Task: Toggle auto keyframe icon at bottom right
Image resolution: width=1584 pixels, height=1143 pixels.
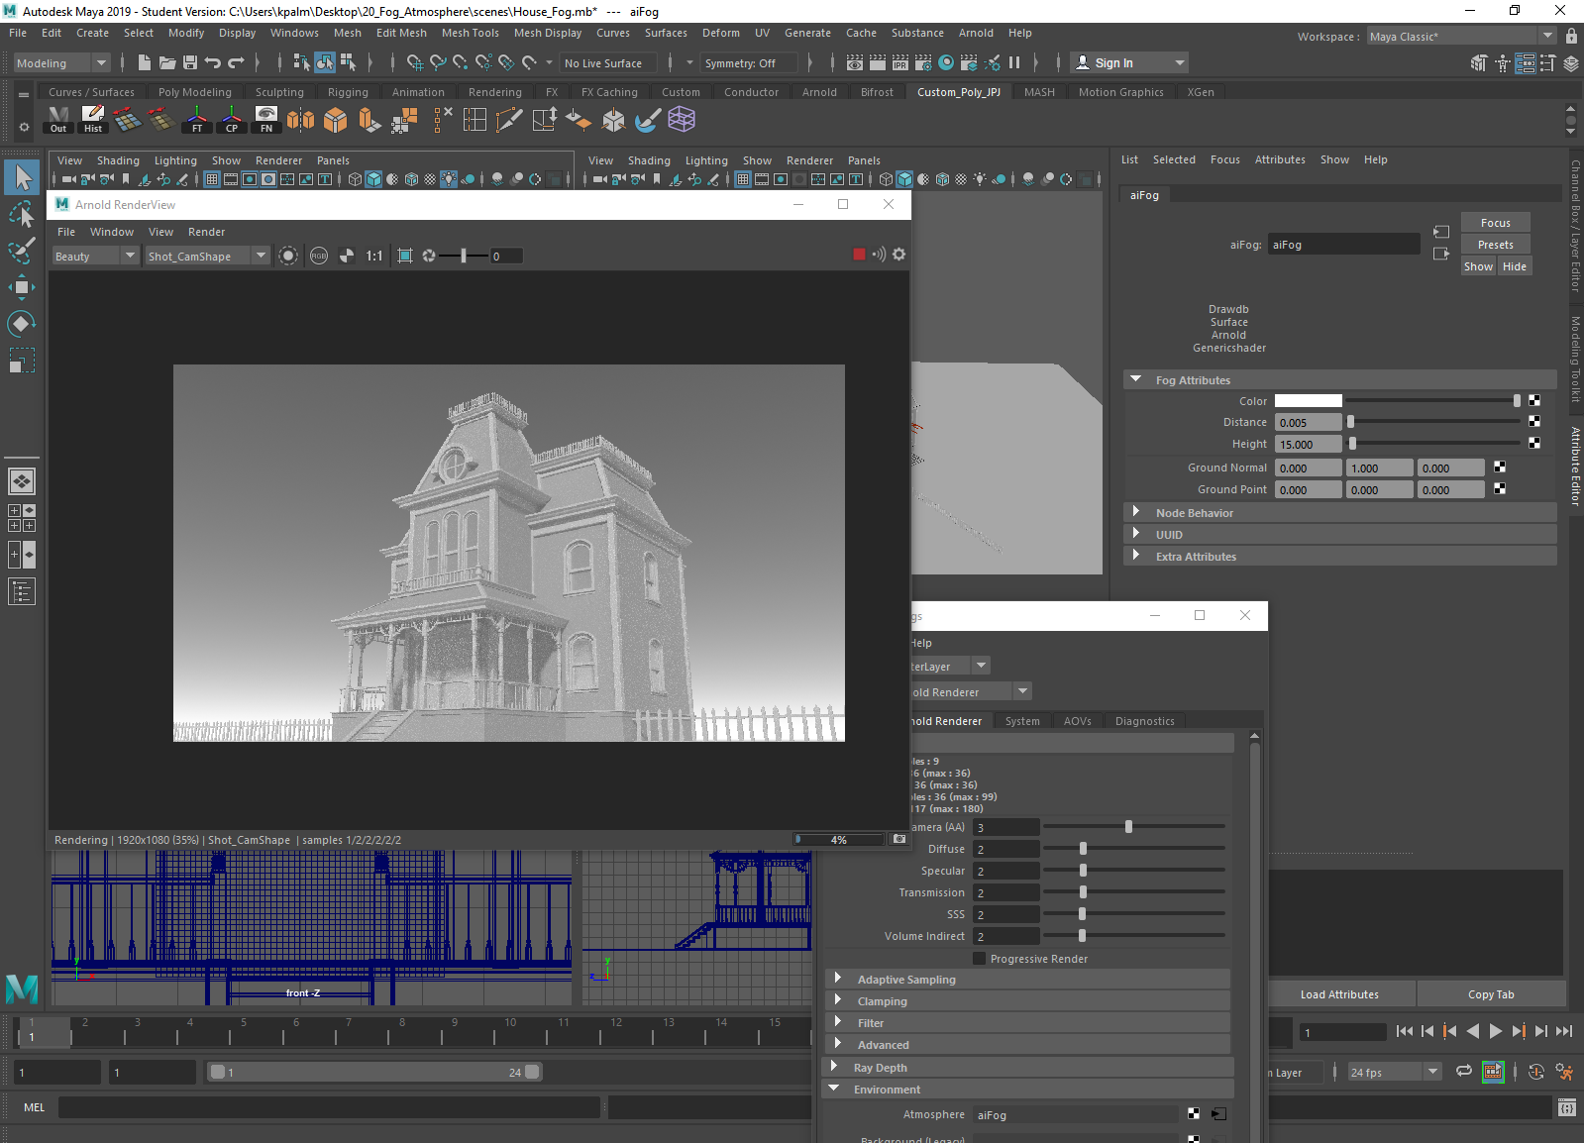Action: pyautogui.click(x=1536, y=1072)
